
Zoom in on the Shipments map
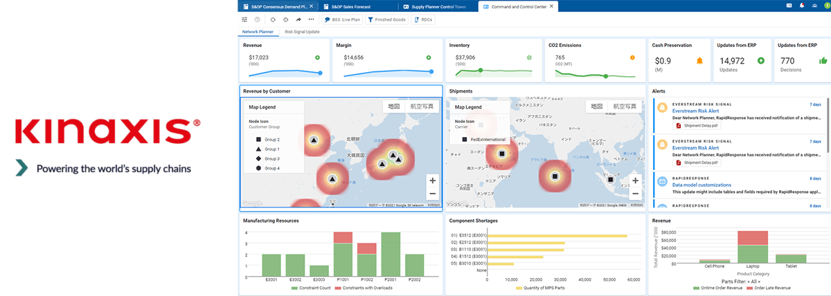[x=635, y=181]
